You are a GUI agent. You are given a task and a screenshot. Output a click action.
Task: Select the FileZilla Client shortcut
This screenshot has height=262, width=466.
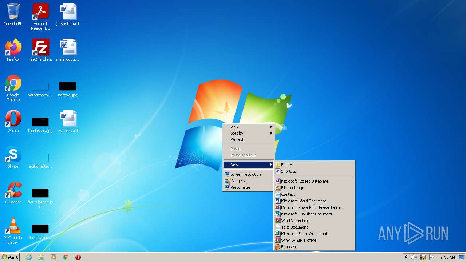point(40,50)
